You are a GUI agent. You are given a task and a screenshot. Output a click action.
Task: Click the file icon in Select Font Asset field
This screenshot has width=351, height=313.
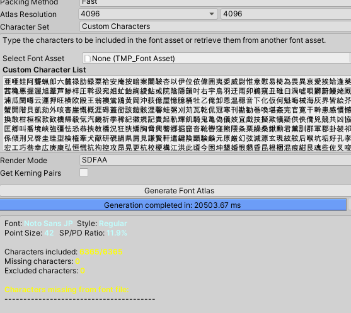88,59
